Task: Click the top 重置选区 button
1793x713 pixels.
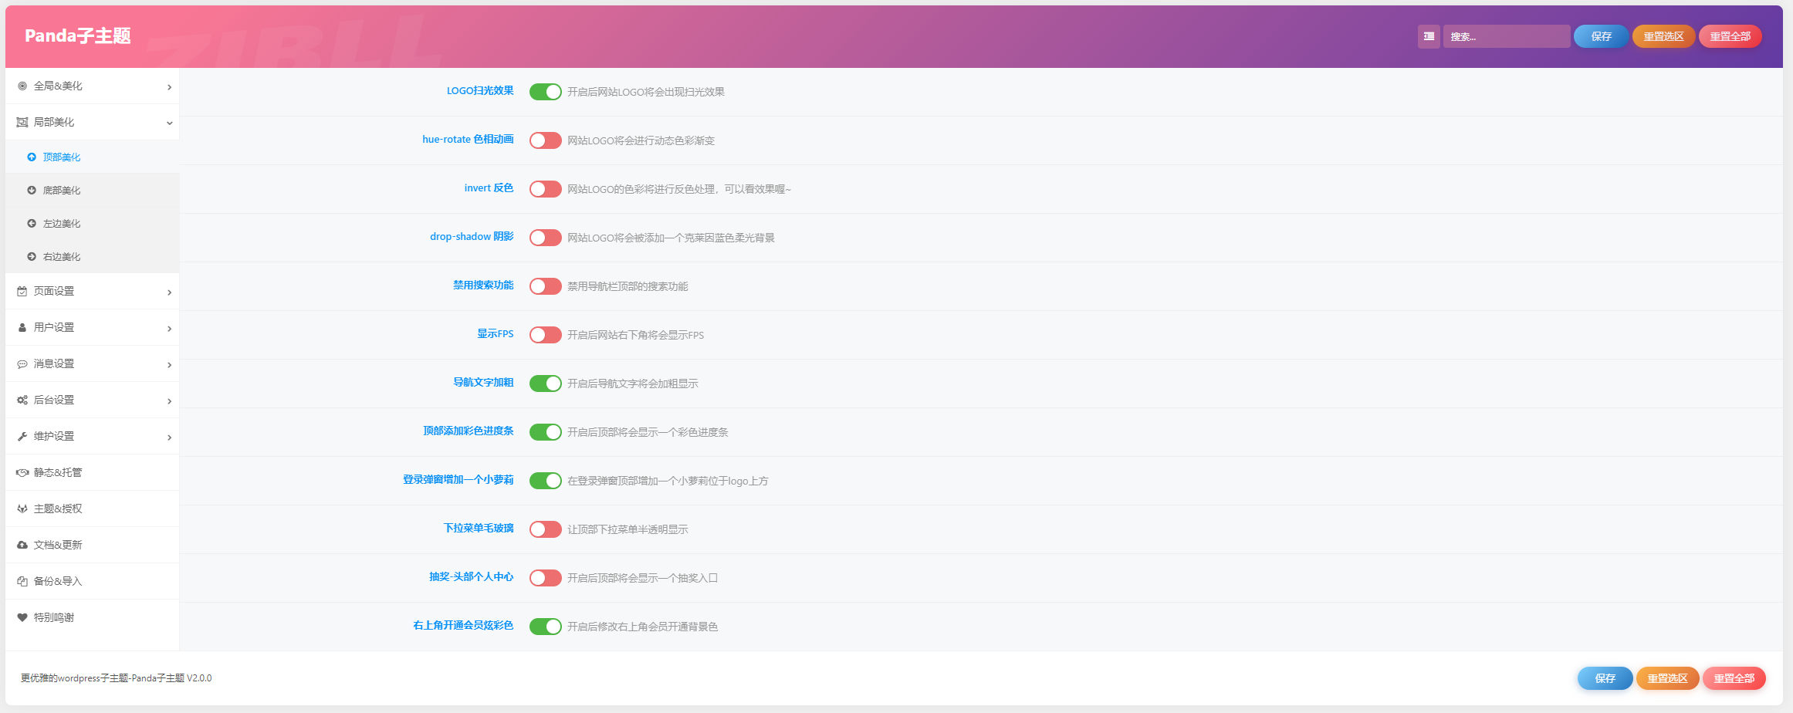Action: click(x=1663, y=36)
